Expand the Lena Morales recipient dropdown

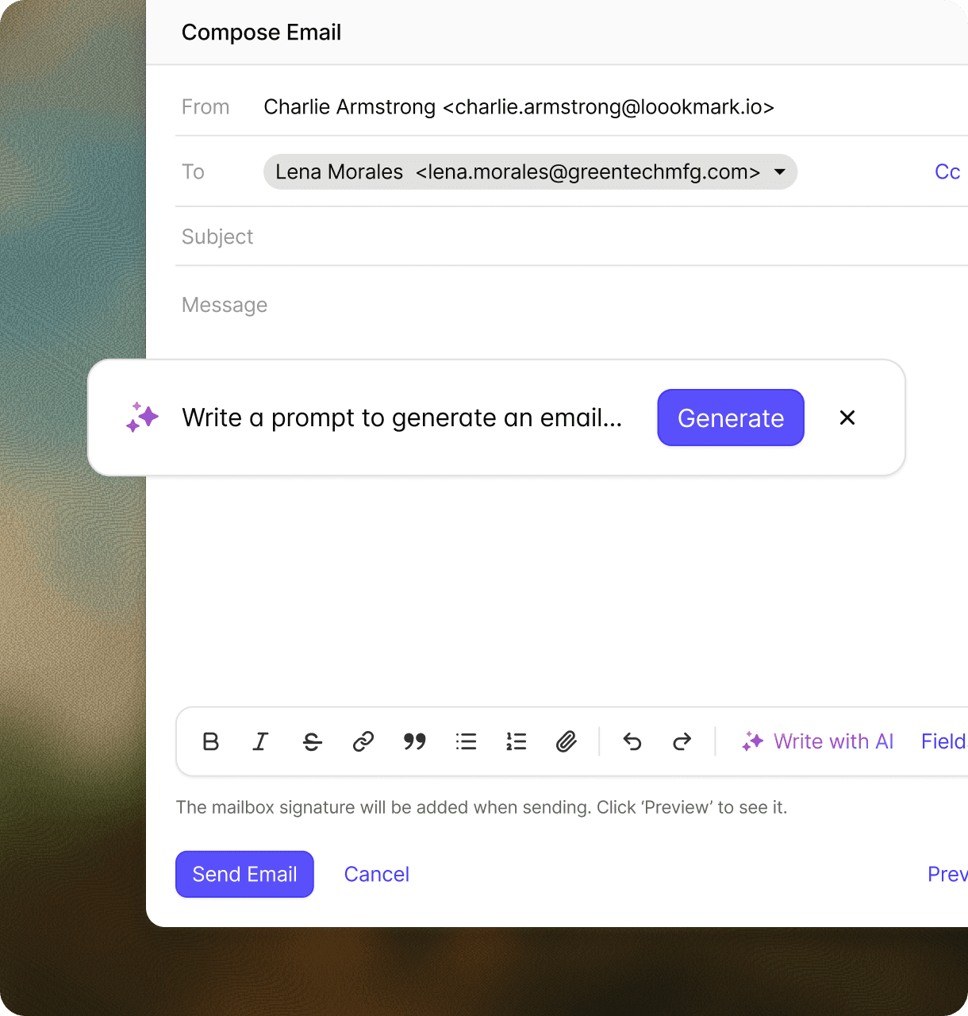coord(780,171)
